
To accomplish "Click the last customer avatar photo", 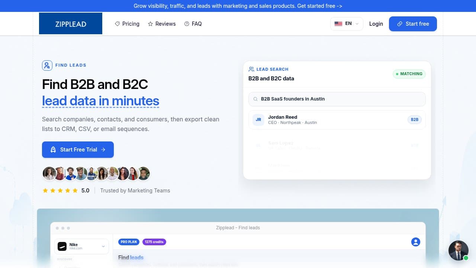I will pos(144,173).
